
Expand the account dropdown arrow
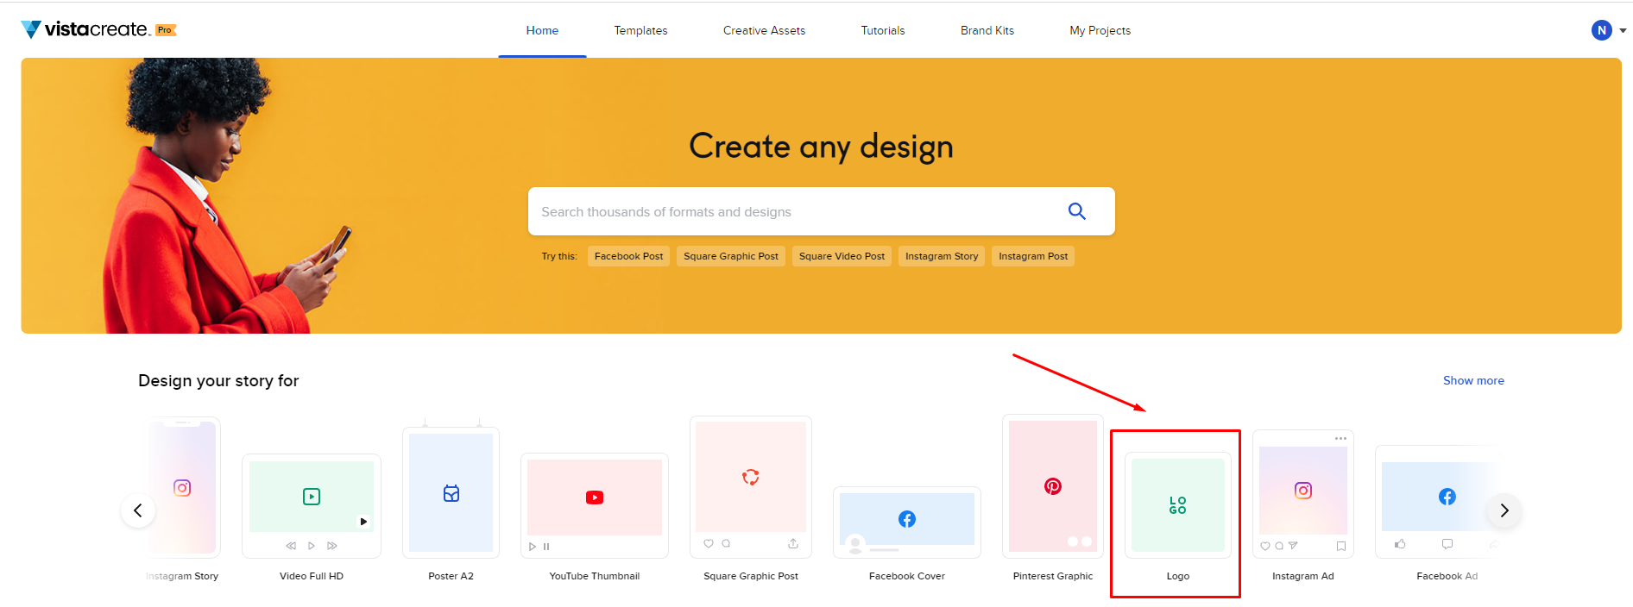coord(1623,30)
